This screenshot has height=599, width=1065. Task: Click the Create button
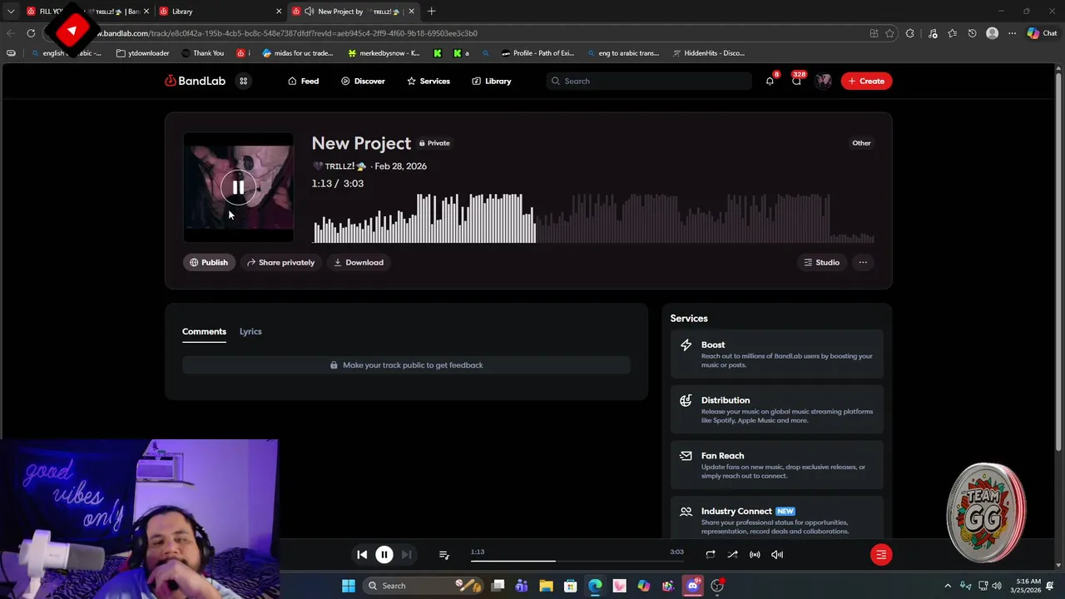866,81
